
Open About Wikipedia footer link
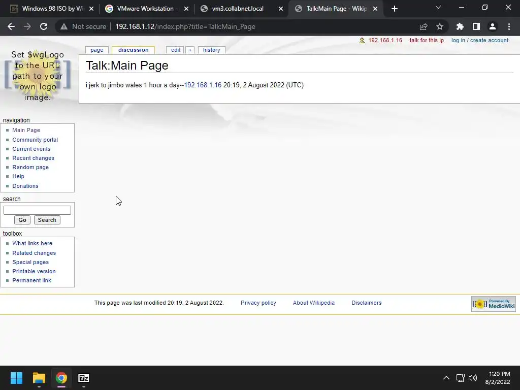point(314,303)
